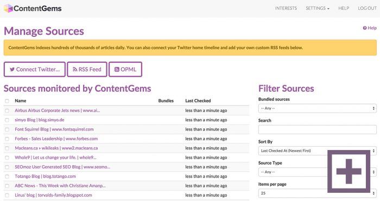Image resolution: width=380 pixels, height=201 pixels.
Task: Click the Name column header
Action: (21, 101)
